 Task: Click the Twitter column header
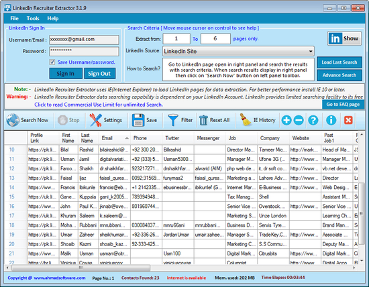point(178,138)
